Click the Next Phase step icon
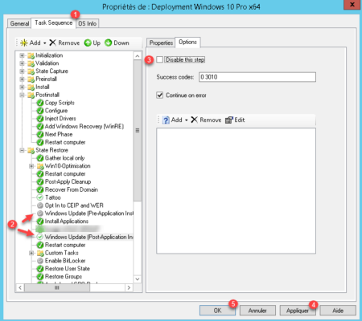Viewport: 362px width, 321px height. 40,134
